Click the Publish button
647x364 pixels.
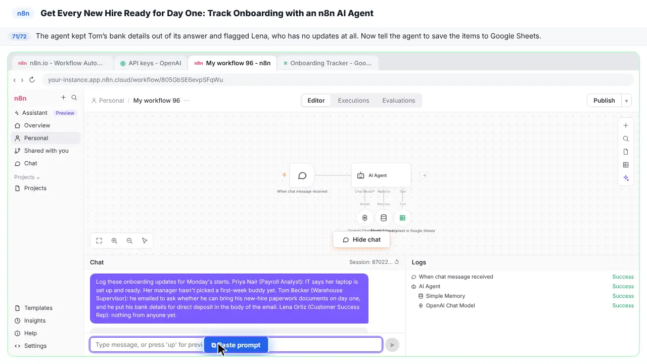604,101
